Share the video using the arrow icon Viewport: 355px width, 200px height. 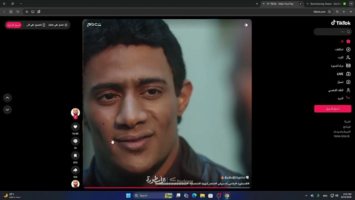click(75, 170)
